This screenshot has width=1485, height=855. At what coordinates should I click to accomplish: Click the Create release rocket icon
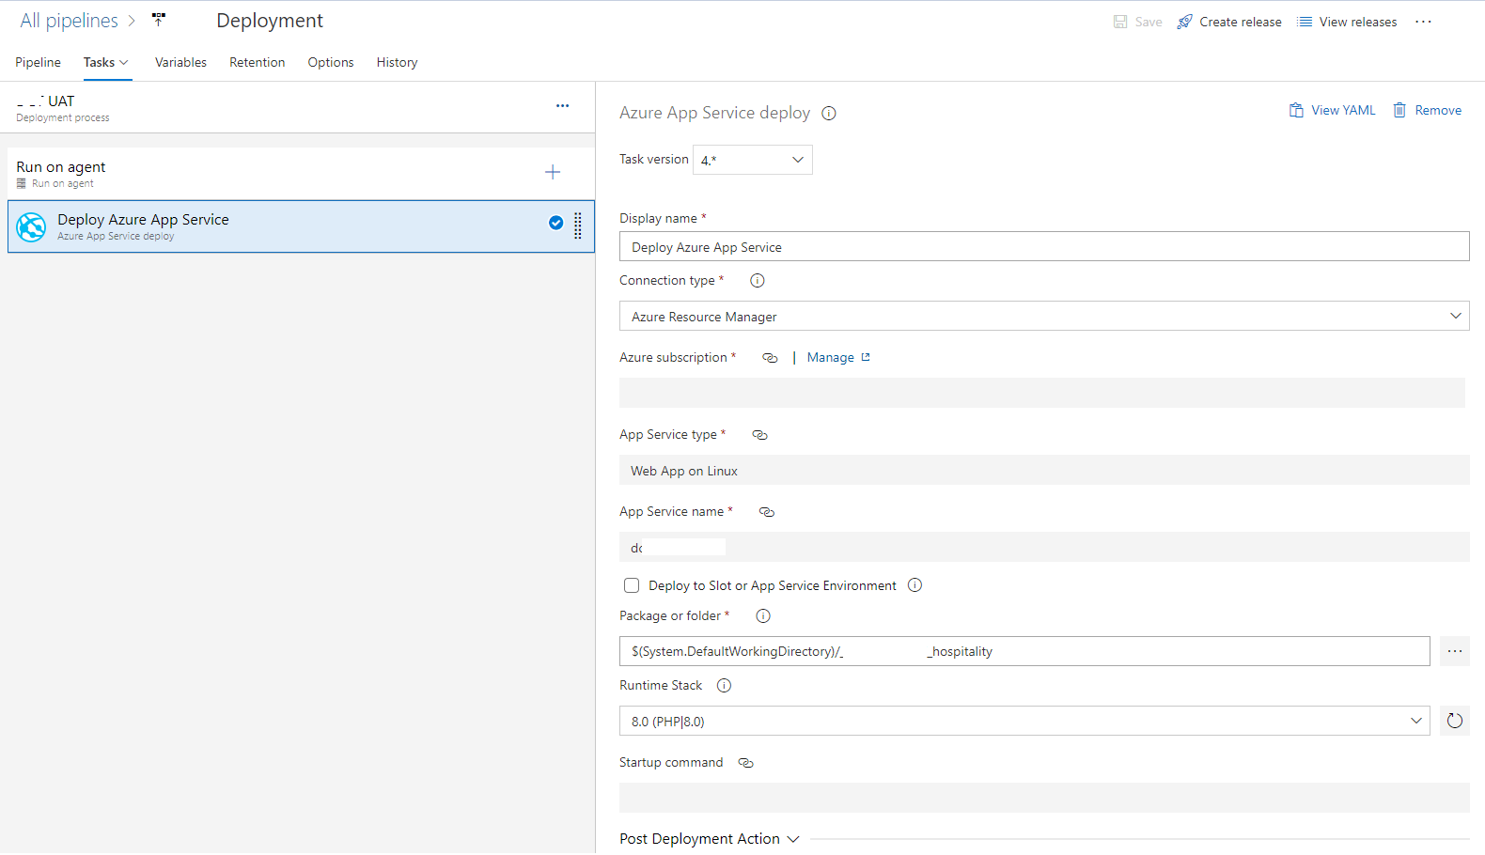click(1185, 22)
